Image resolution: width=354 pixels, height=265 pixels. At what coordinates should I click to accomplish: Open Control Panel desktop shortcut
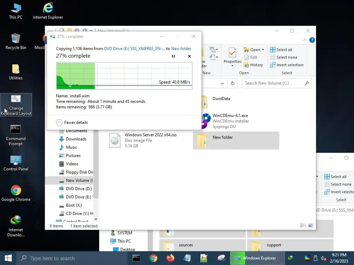pyautogui.click(x=16, y=163)
